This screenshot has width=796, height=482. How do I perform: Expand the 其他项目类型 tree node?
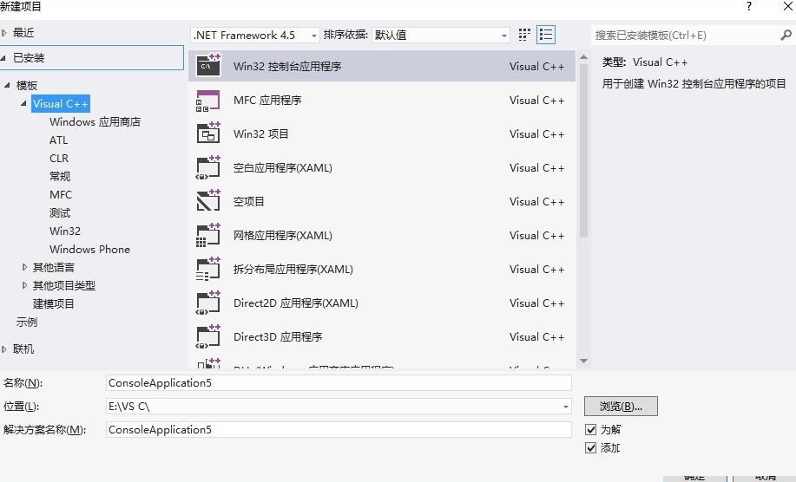tap(24, 285)
